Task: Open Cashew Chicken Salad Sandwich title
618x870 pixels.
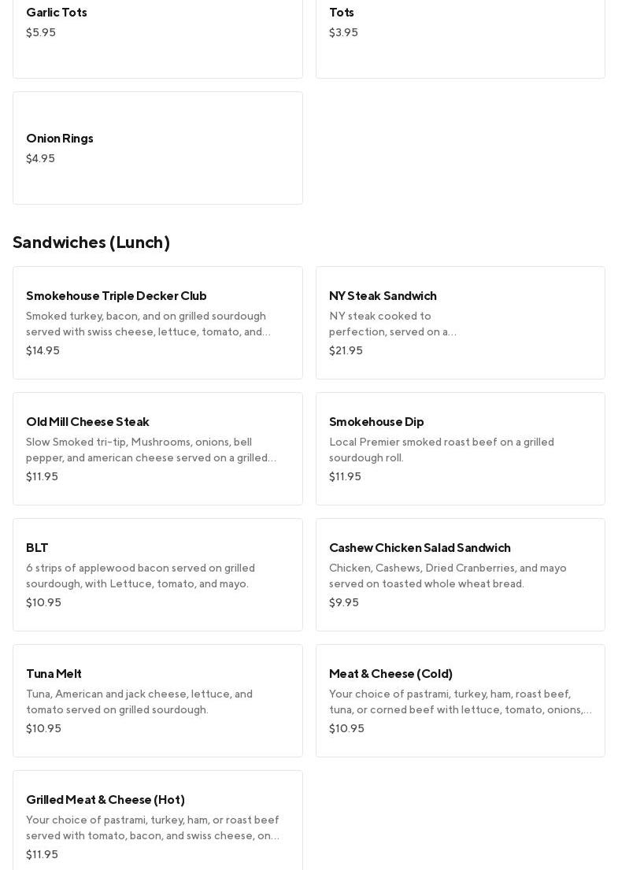Action: click(x=420, y=548)
